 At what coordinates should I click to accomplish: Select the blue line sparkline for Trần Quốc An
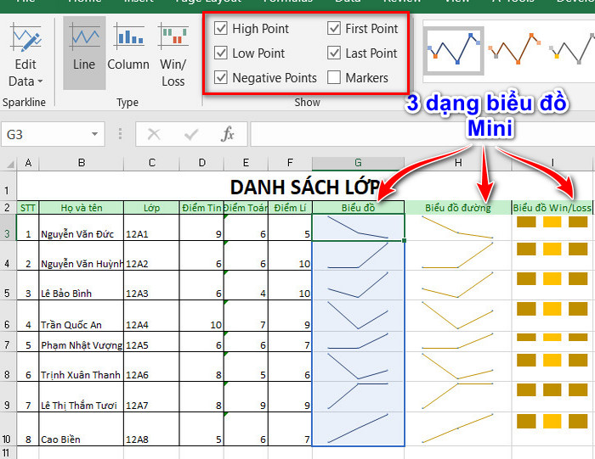[358, 316]
